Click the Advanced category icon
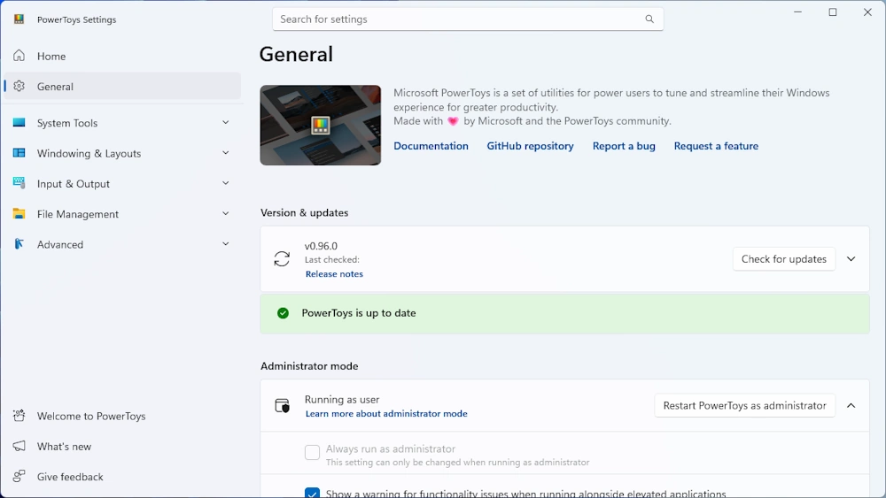Screen dimensions: 886x498 (19, 244)
